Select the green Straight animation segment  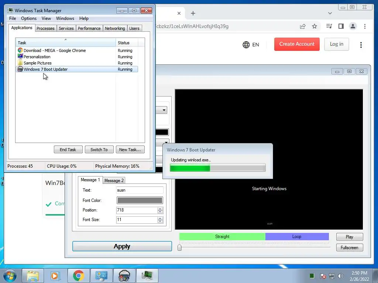tap(222, 237)
